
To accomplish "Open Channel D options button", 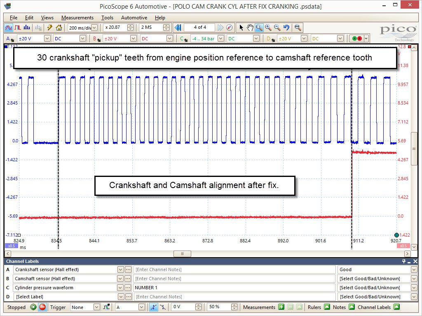I will click(270, 39).
